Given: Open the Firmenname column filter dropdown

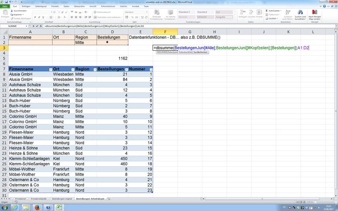Looking at the screenshot, I should (50, 69).
